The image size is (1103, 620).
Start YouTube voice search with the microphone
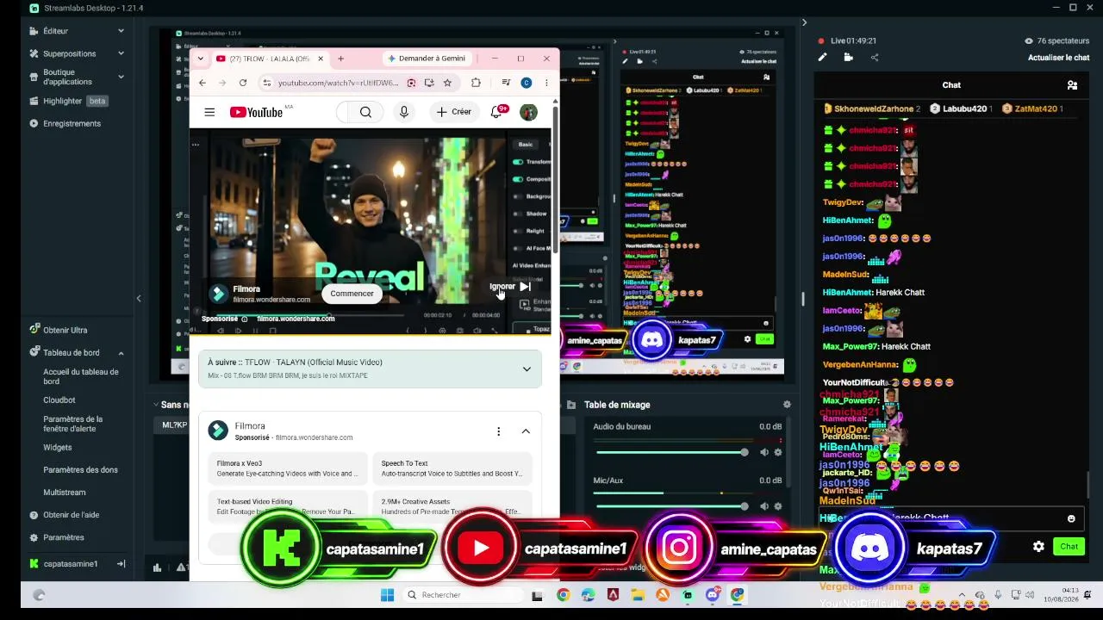[403, 112]
